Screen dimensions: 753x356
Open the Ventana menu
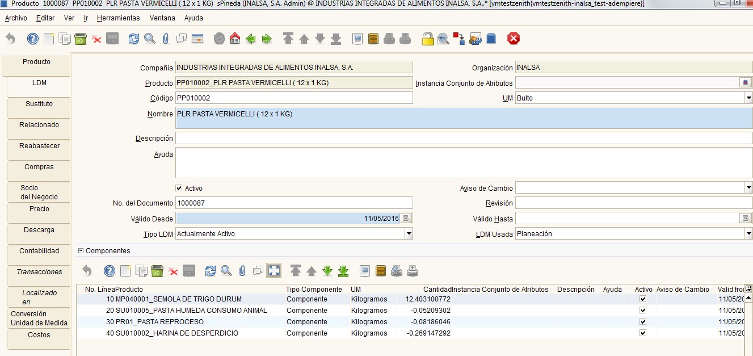[x=162, y=18]
